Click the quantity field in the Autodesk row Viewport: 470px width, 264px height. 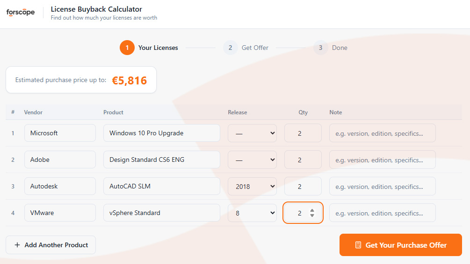(303, 186)
